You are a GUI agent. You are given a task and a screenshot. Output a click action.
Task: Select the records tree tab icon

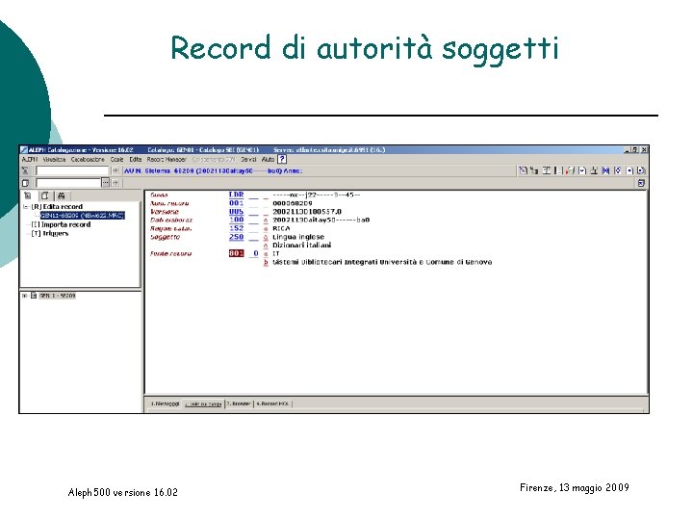(28, 195)
